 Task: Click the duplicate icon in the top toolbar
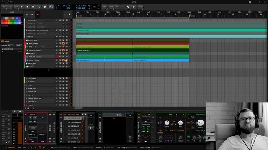128,7
